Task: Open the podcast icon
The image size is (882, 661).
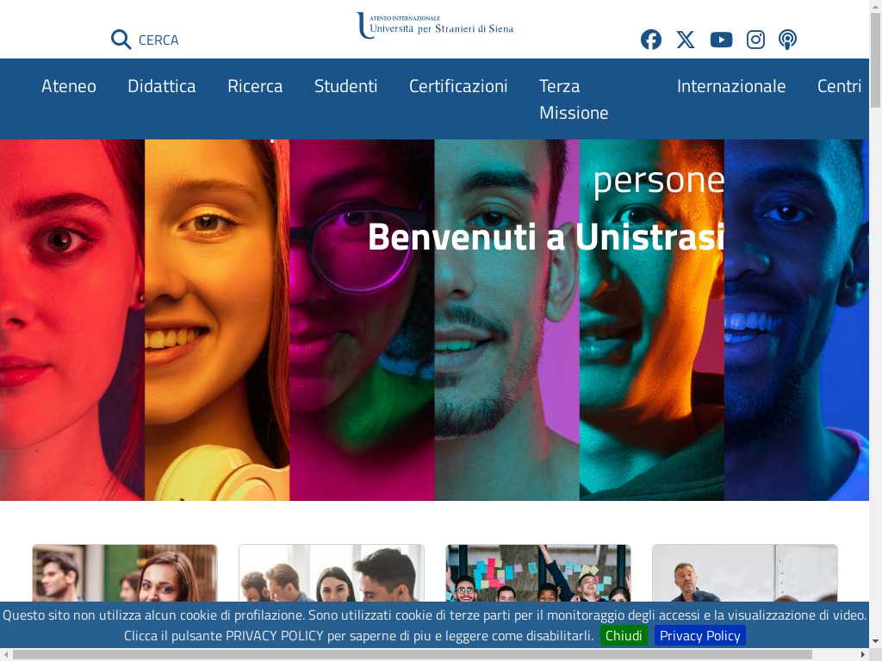Action: pos(787,40)
